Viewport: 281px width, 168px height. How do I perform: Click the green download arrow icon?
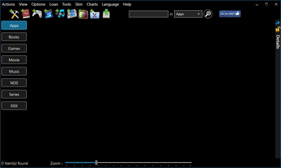coord(106,14)
